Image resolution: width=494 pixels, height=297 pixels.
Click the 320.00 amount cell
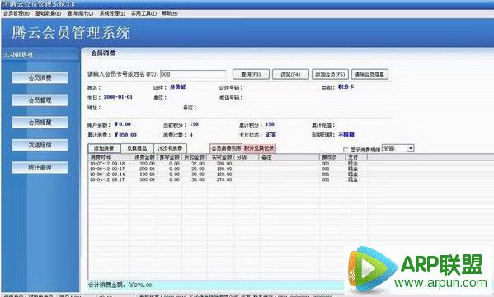[147, 164]
